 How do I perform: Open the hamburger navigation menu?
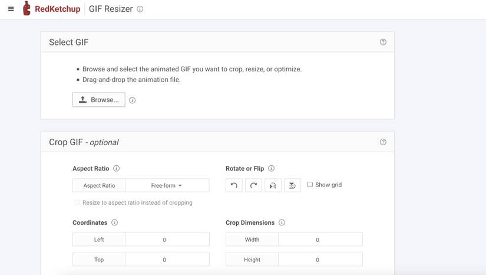(x=11, y=9)
